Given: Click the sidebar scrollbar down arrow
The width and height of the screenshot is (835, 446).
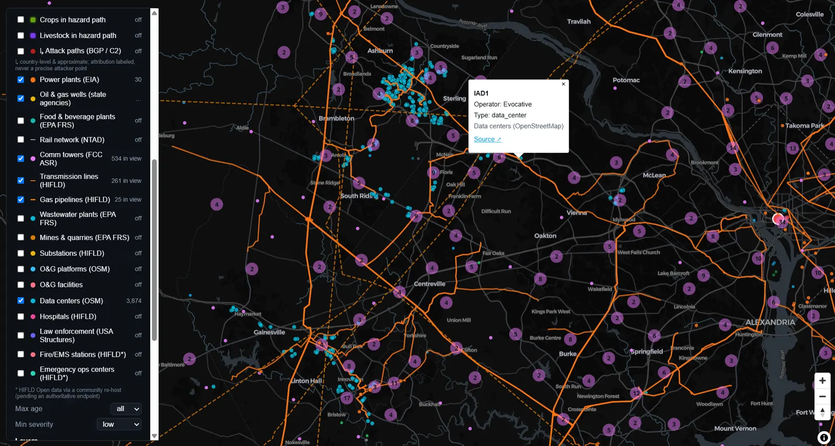Looking at the screenshot, I should click(x=154, y=436).
